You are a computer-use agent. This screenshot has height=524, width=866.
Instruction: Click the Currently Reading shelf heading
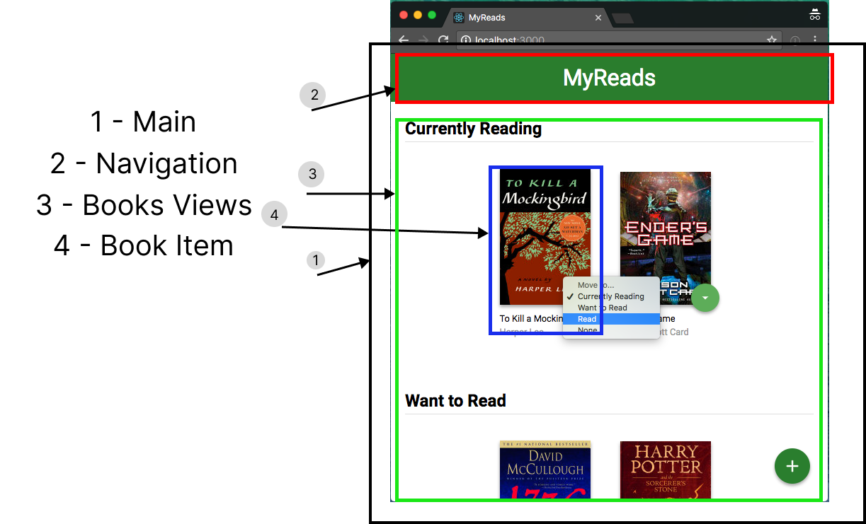click(x=473, y=129)
